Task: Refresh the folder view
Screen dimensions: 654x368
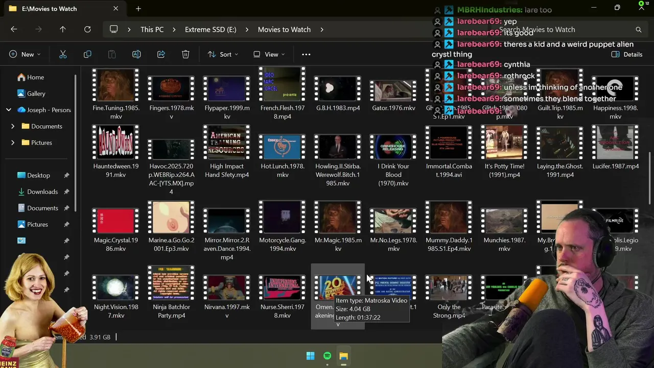Action: 87,30
